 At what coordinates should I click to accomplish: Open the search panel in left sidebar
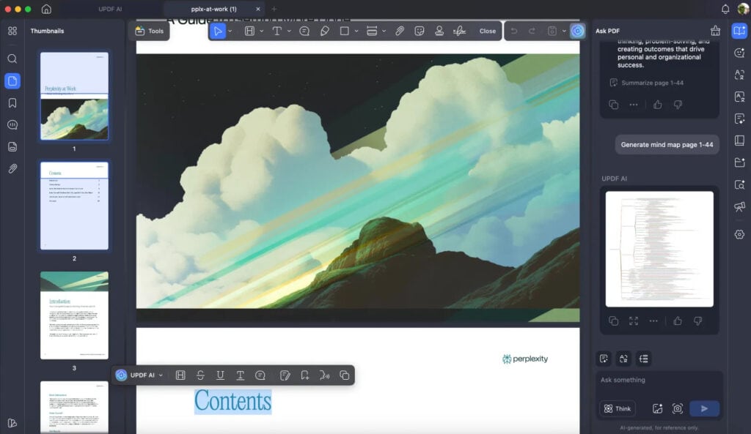coord(12,59)
